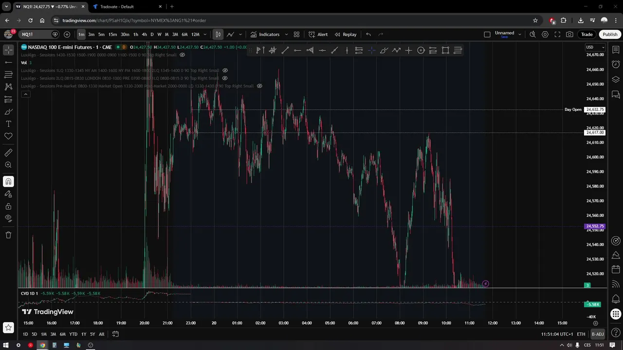Open the candlestick chart style button

coord(218,35)
